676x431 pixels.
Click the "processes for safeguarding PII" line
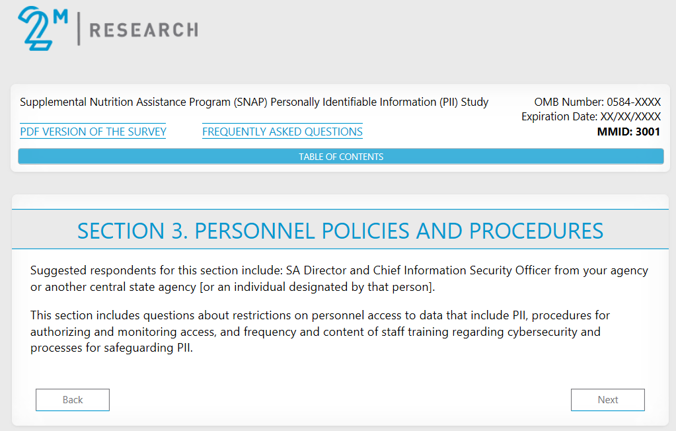pos(111,348)
